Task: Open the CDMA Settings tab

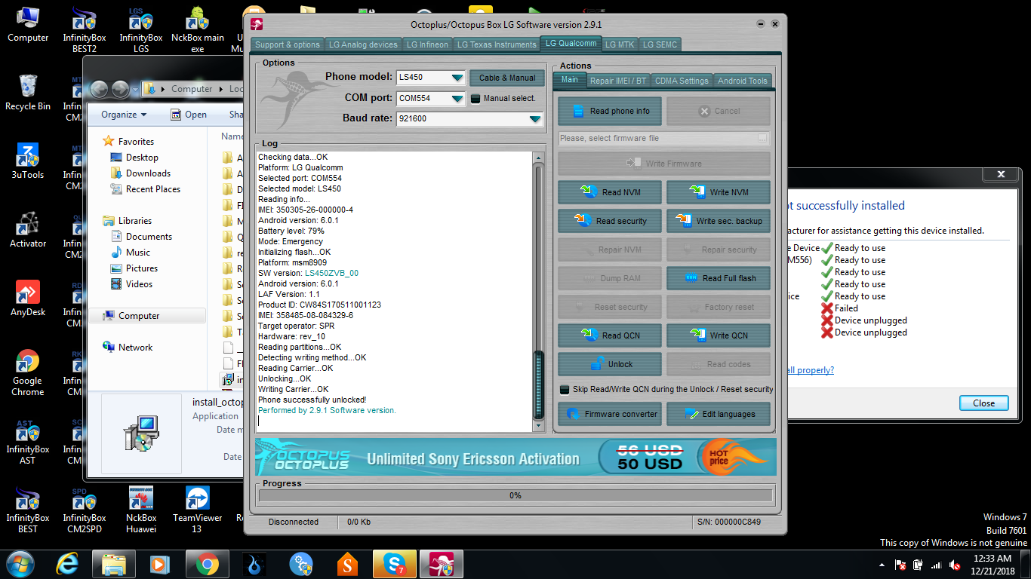Action: point(682,81)
